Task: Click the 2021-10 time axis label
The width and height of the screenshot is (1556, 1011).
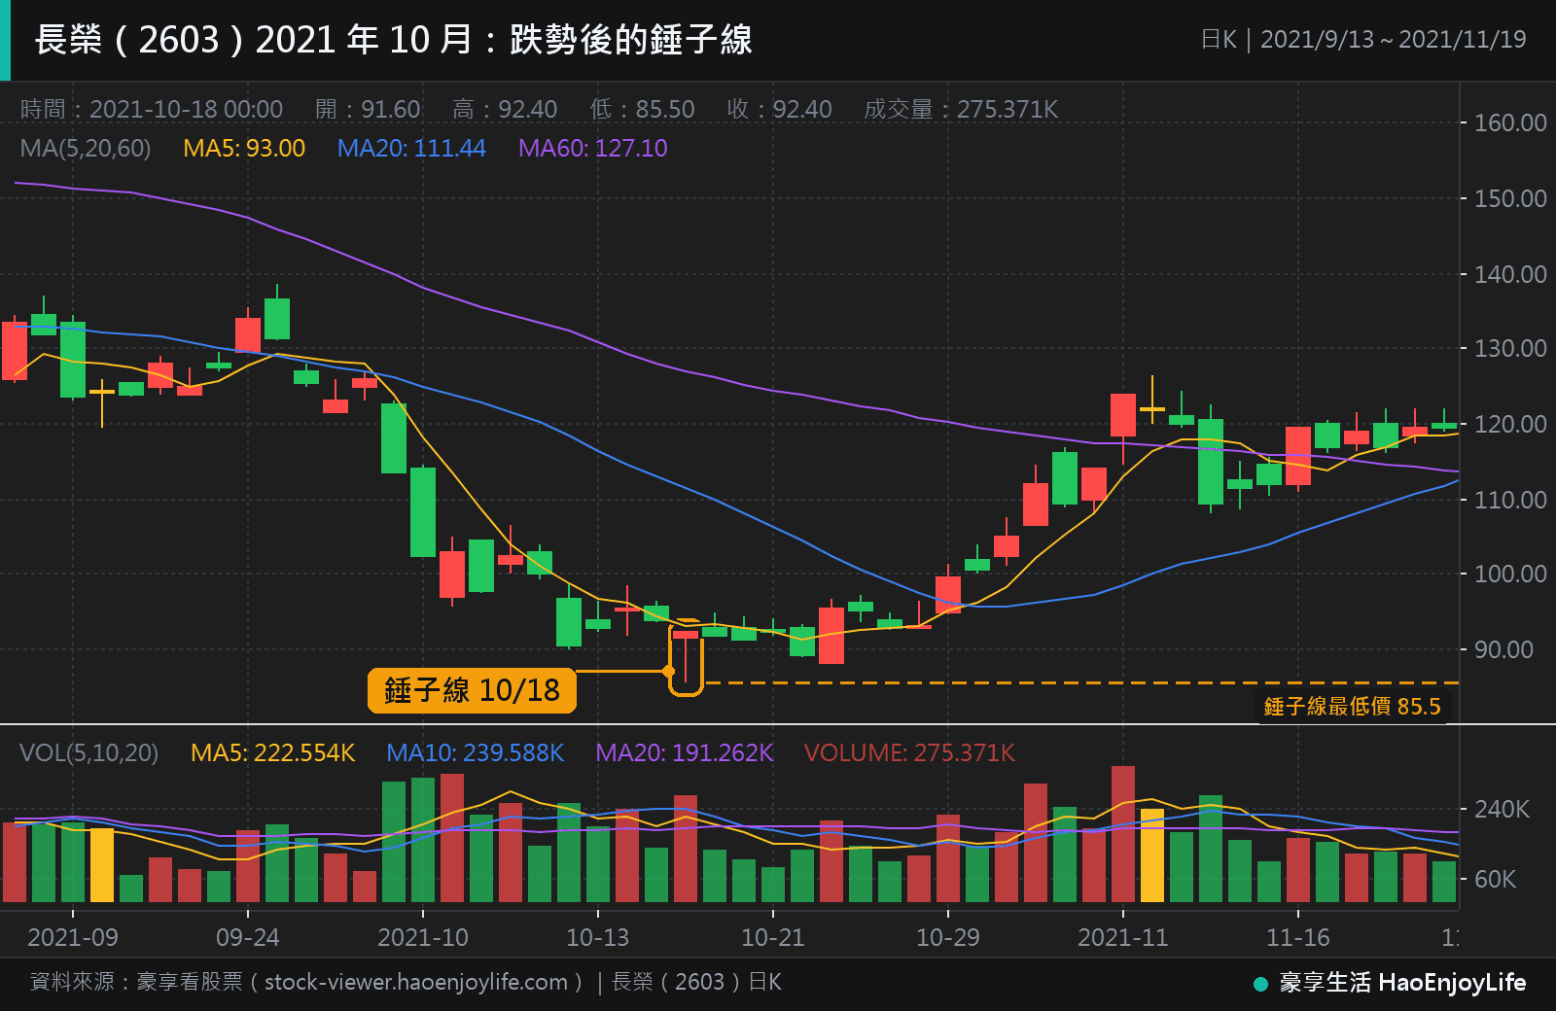Action: click(x=423, y=937)
